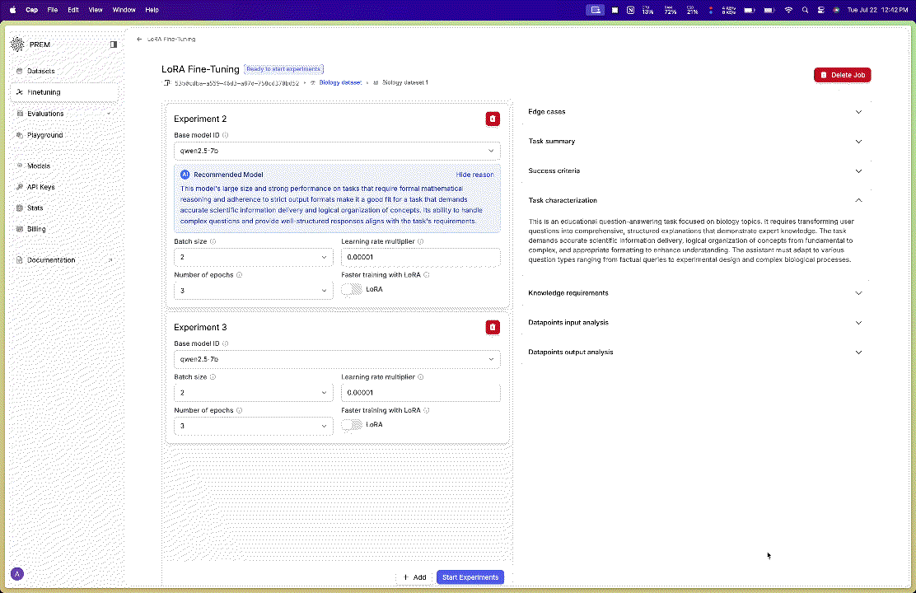Click info icon by Experiment 2 Learning rate multiplier
The height and width of the screenshot is (593, 916).
point(421,241)
